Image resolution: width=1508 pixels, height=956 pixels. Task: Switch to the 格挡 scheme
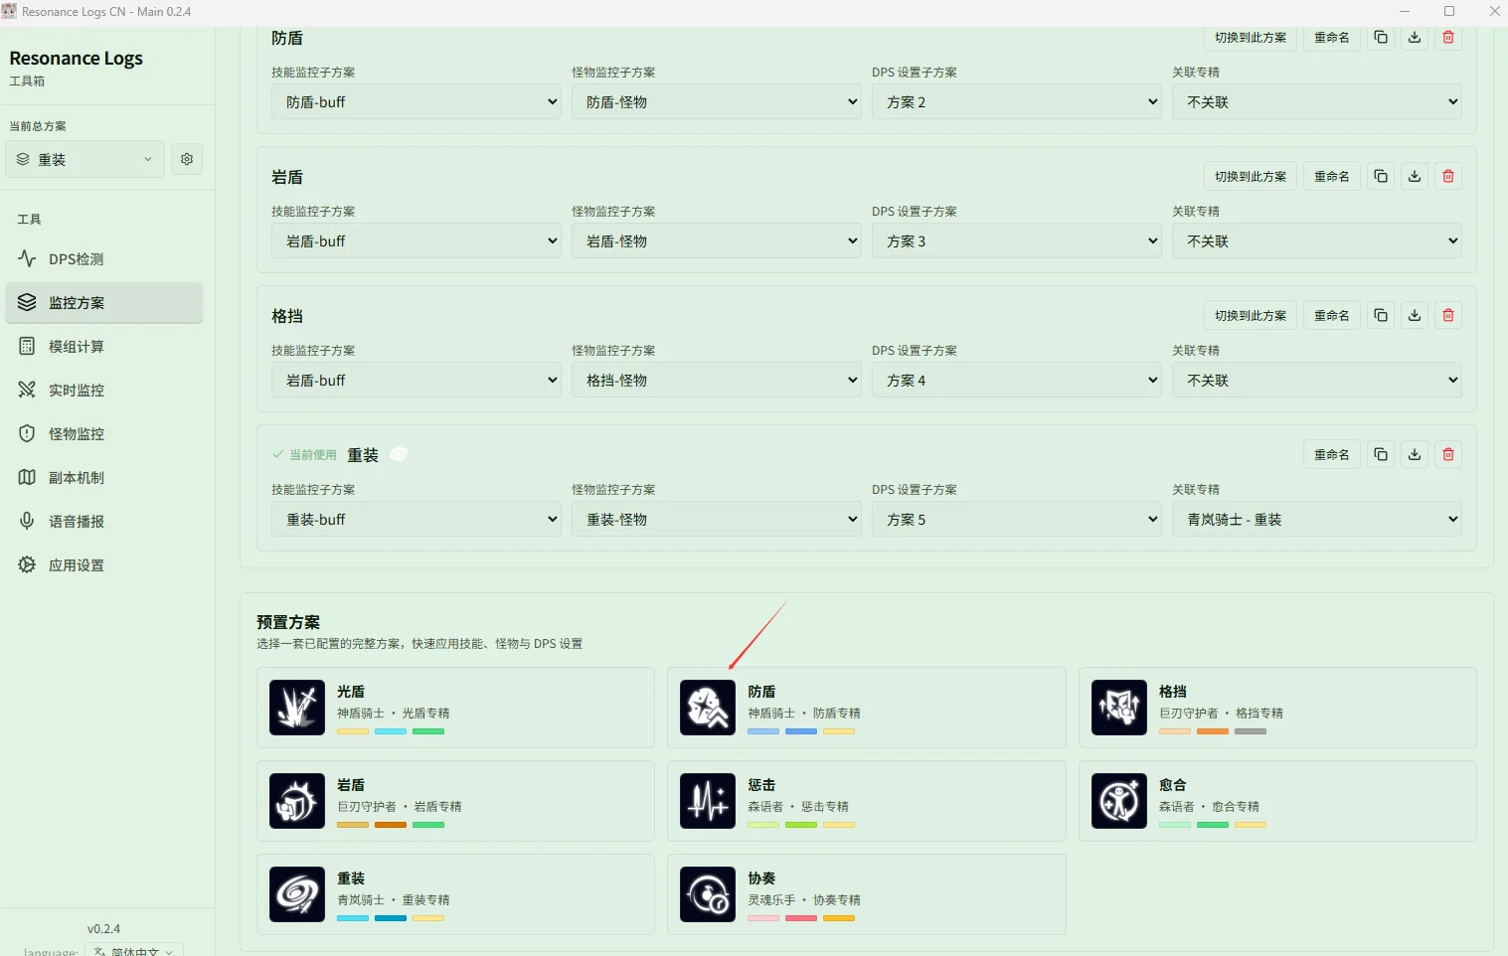(1251, 315)
